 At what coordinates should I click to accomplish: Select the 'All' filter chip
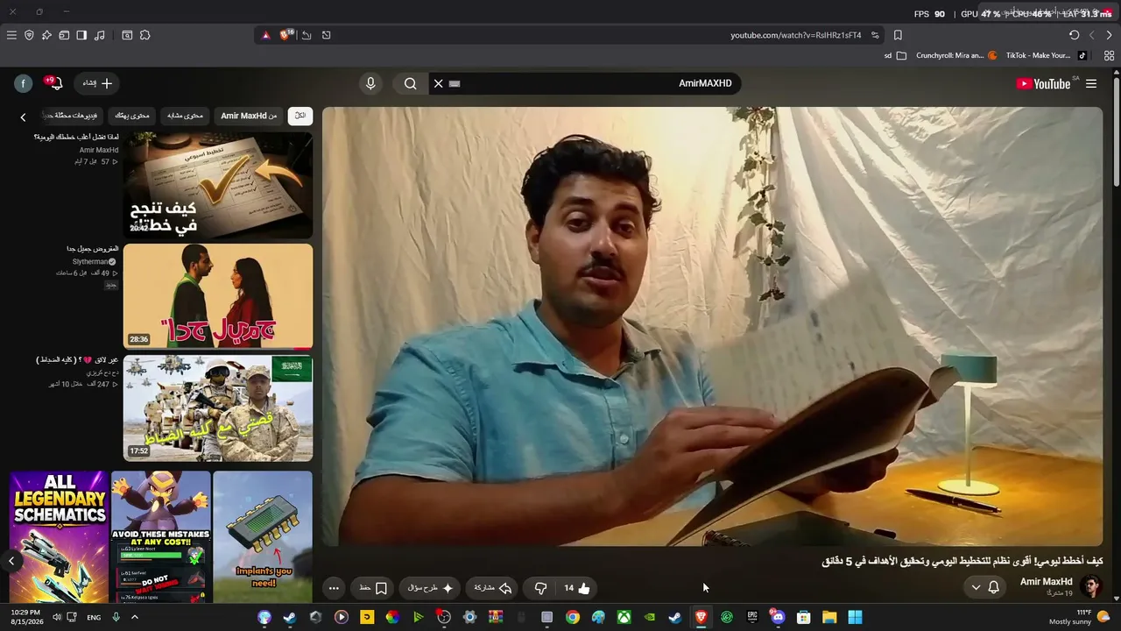click(300, 116)
